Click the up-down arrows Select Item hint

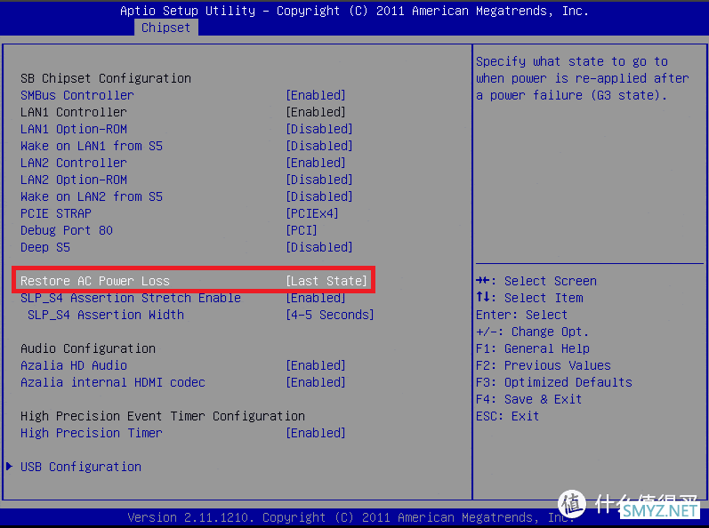(529, 298)
